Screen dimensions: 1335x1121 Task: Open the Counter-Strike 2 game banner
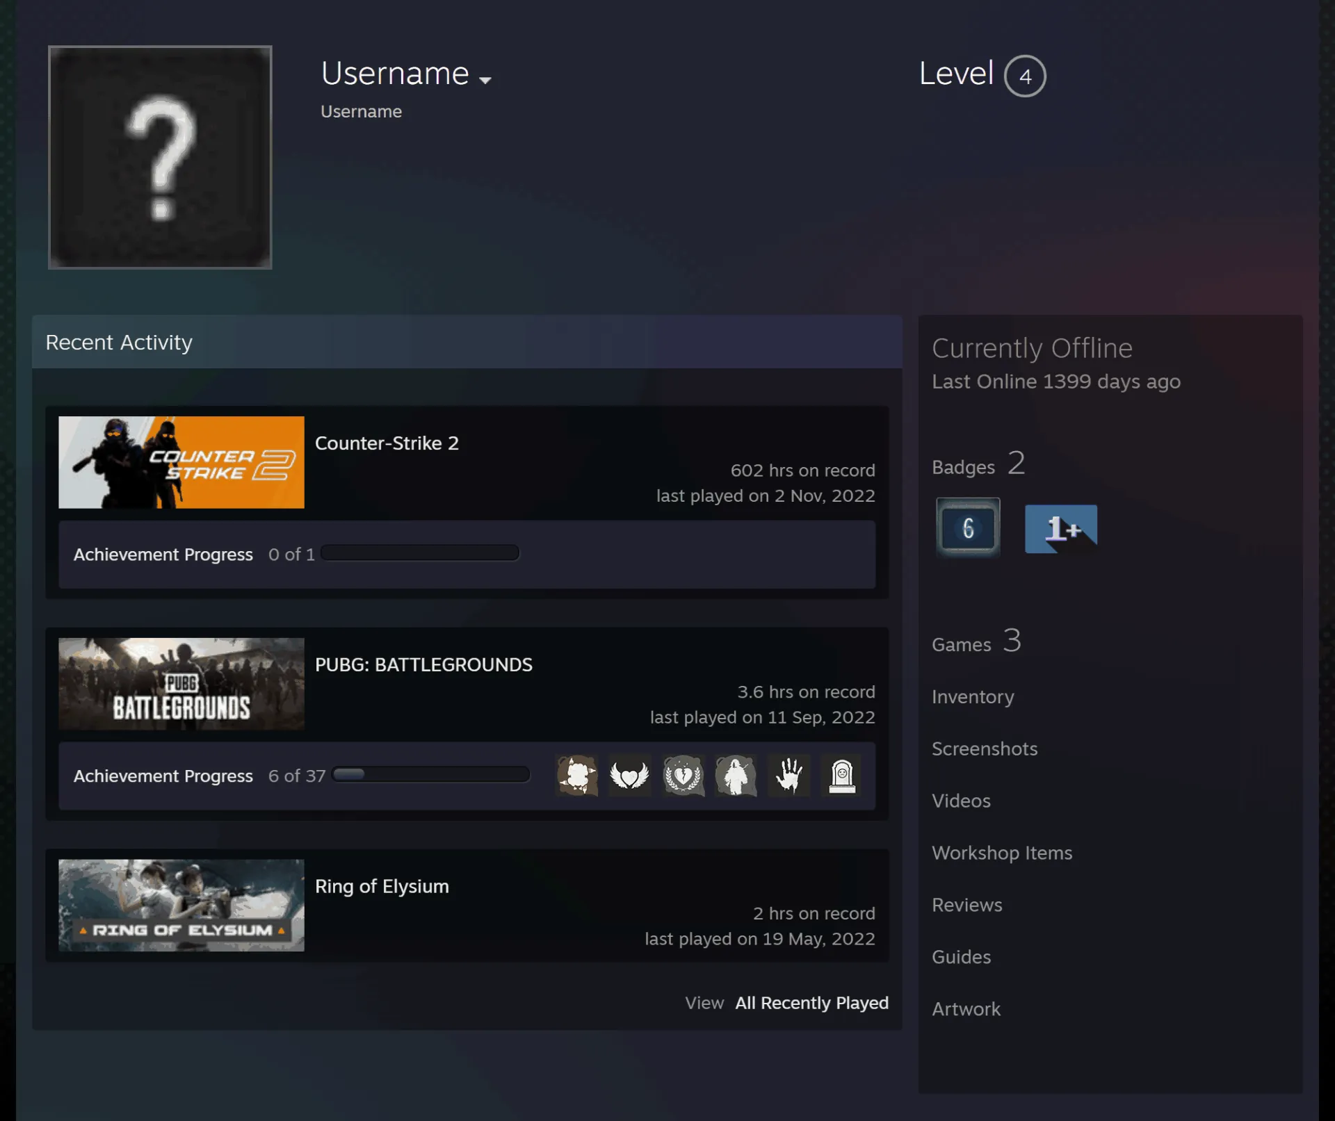click(181, 462)
